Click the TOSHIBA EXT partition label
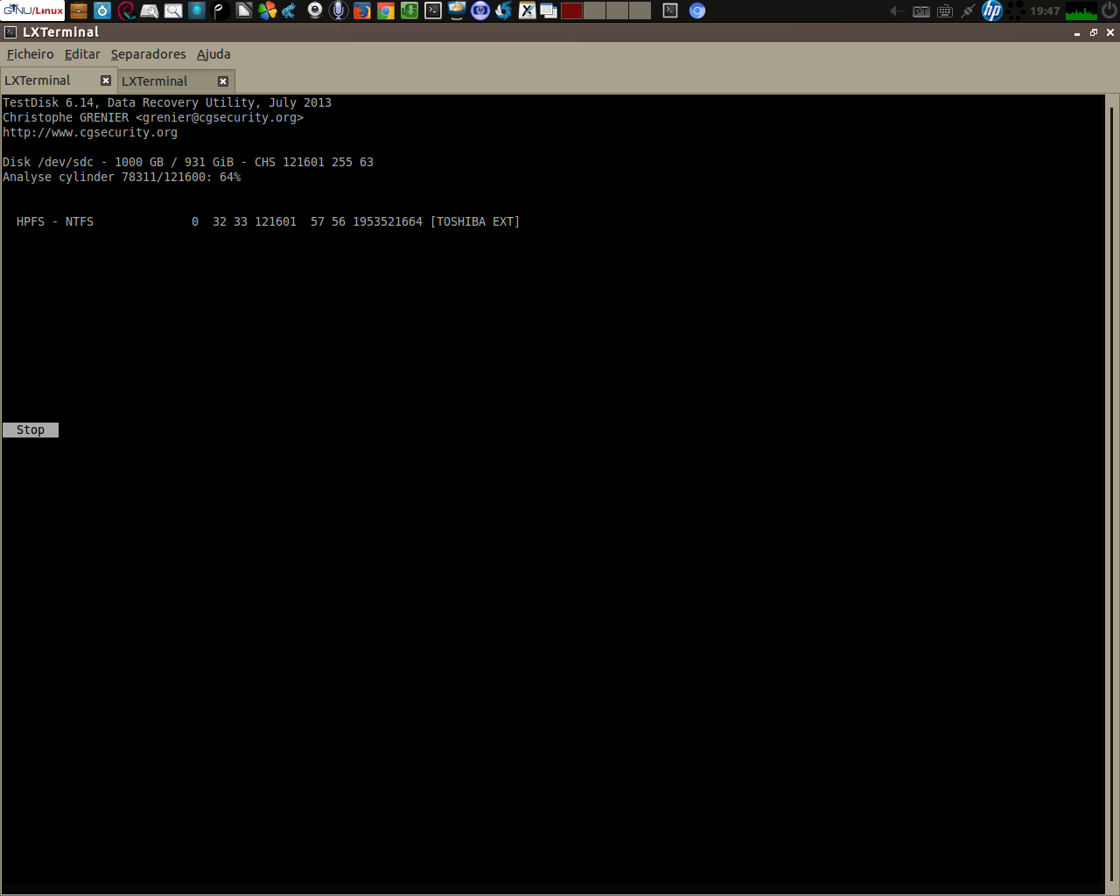This screenshot has width=1120, height=896. pos(475,221)
